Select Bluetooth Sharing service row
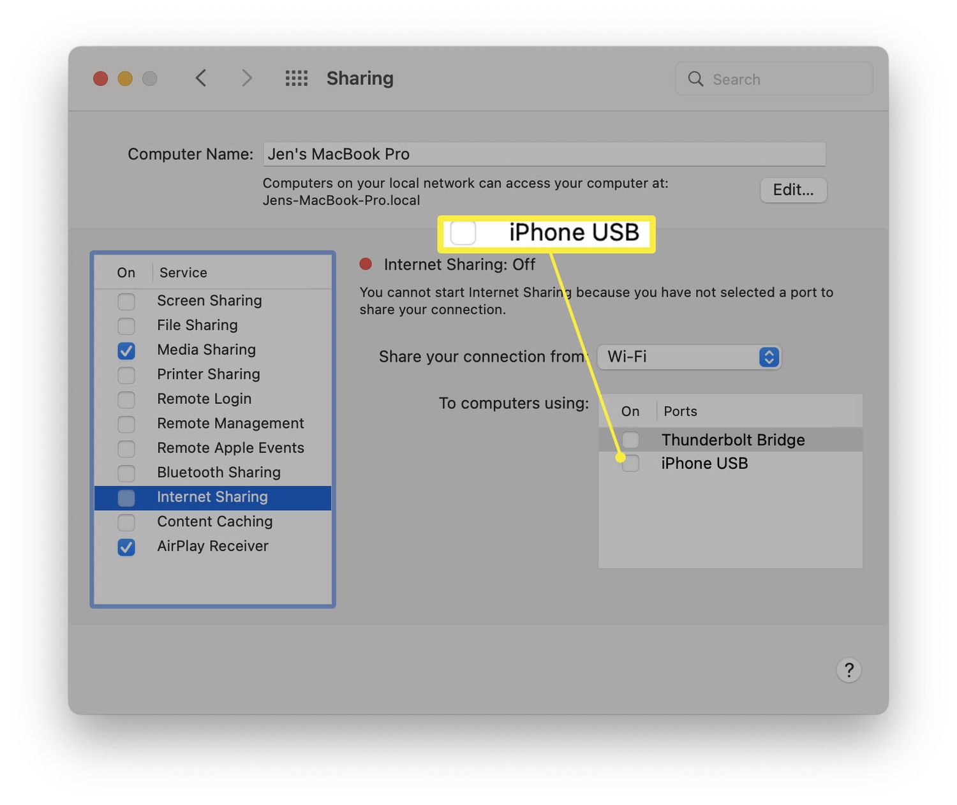 pos(218,473)
